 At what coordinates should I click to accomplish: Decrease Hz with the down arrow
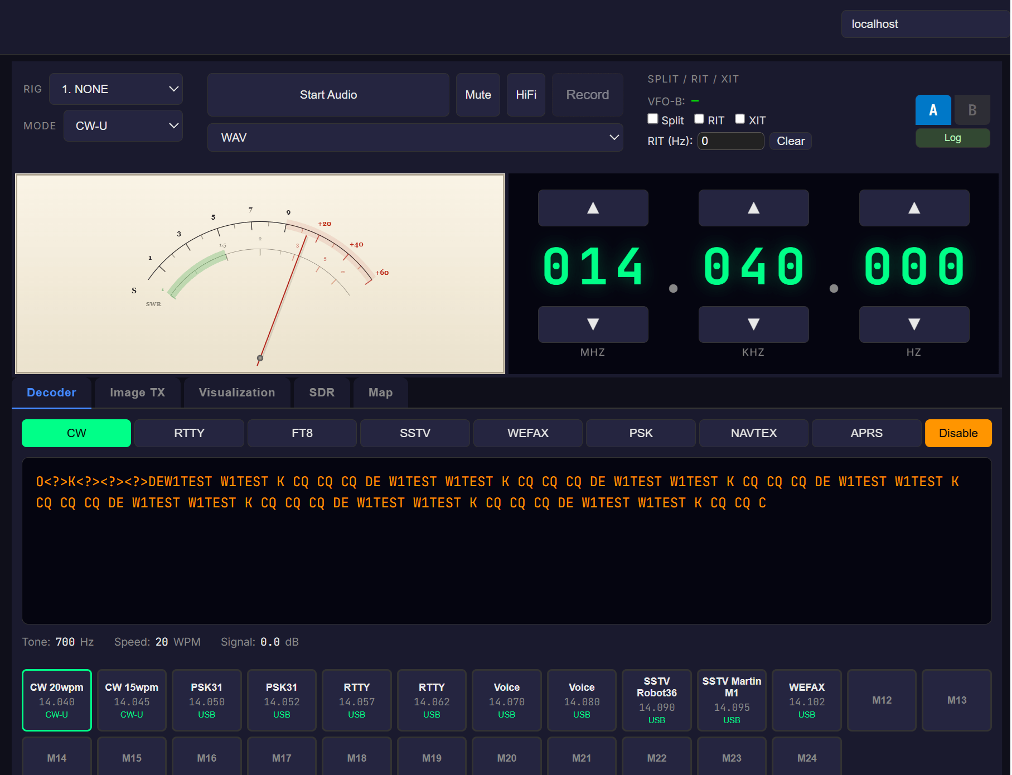[x=914, y=324]
